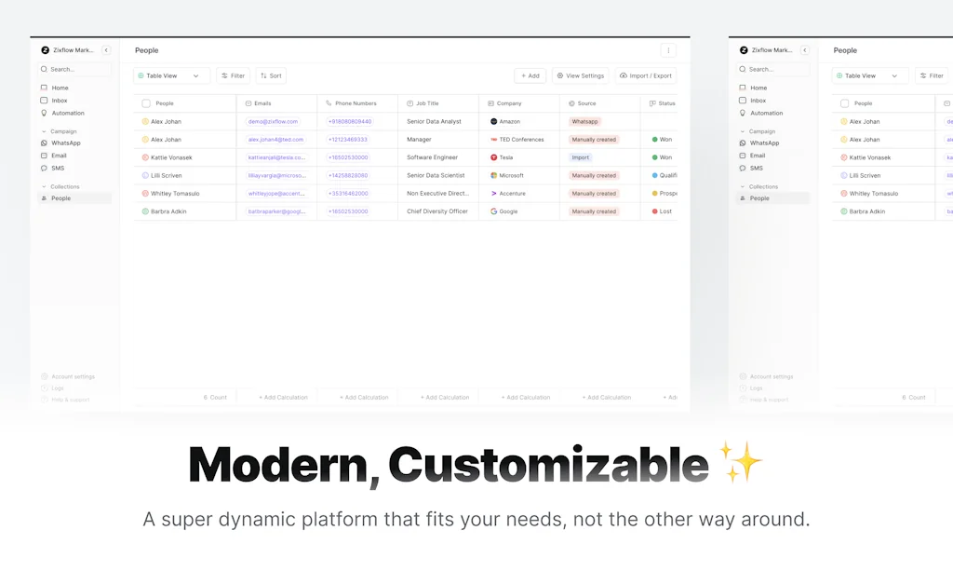
Task: Check the select-all checkbox in People column header
Action: pos(146,103)
